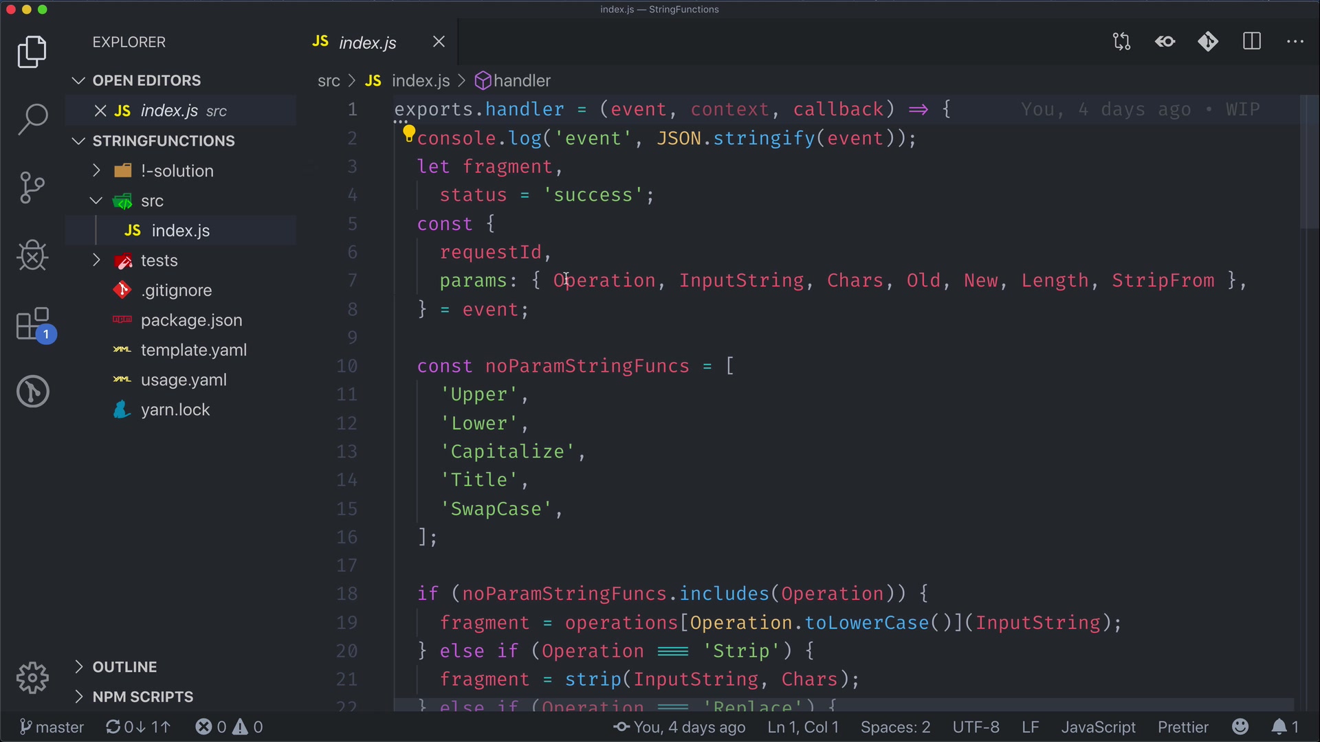Click the Split Editor Right icon
The width and height of the screenshot is (1320, 742).
[x=1252, y=42]
